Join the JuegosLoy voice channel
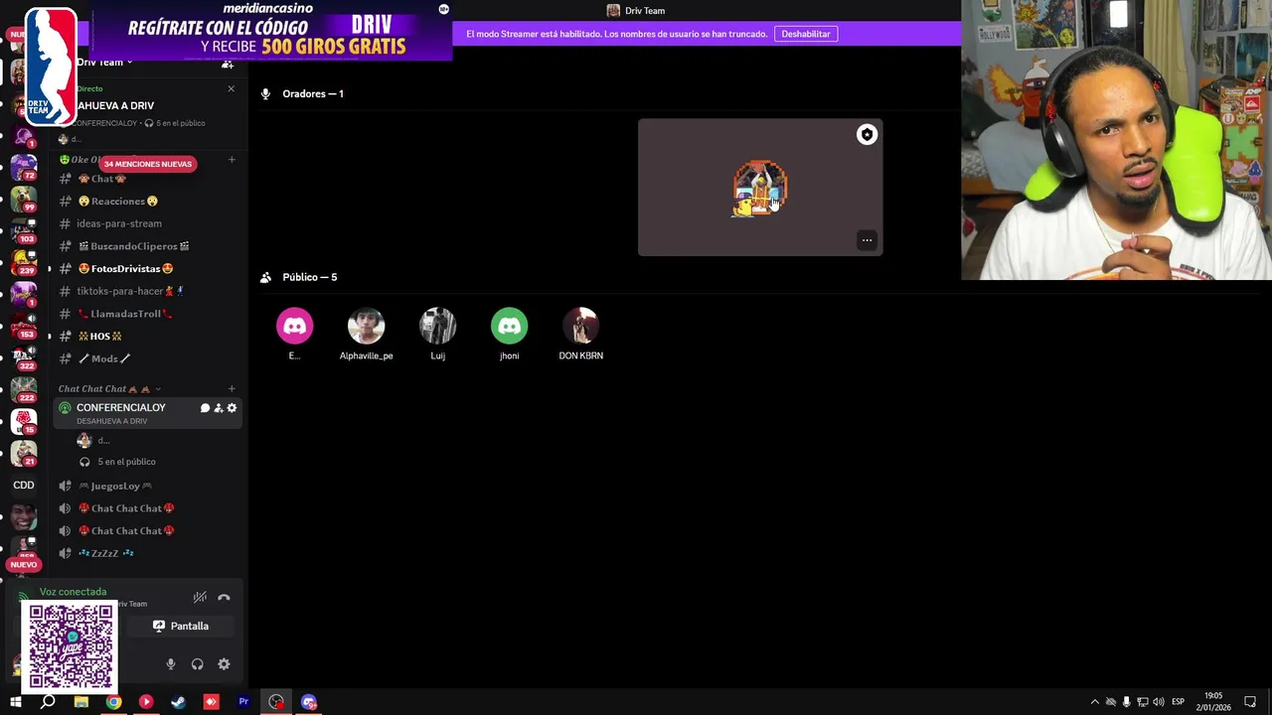The image size is (1272, 715). 147,486
